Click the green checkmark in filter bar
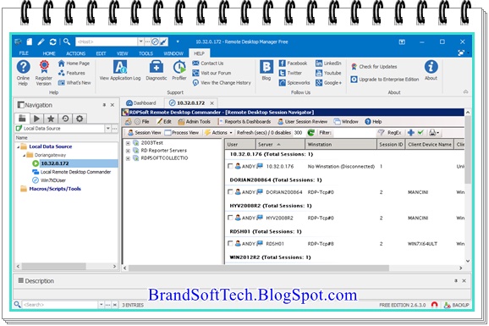 tap(420, 132)
